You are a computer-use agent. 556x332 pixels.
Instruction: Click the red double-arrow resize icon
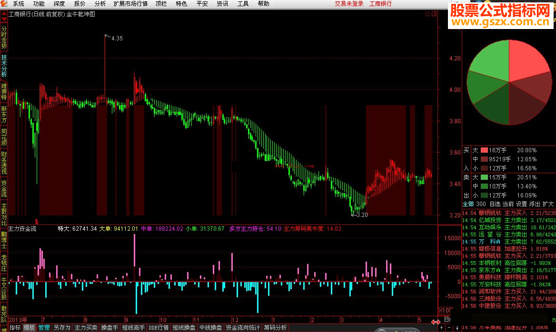(436, 322)
